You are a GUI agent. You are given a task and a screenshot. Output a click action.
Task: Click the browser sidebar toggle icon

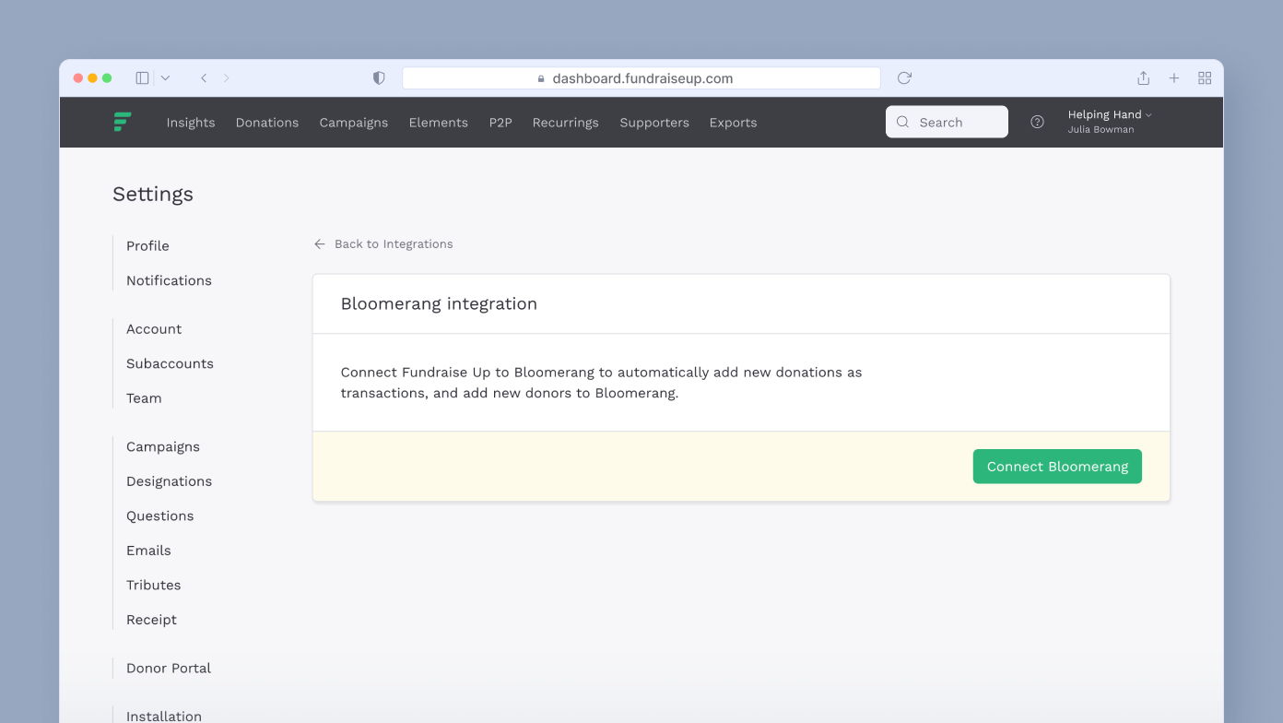click(142, 78)
